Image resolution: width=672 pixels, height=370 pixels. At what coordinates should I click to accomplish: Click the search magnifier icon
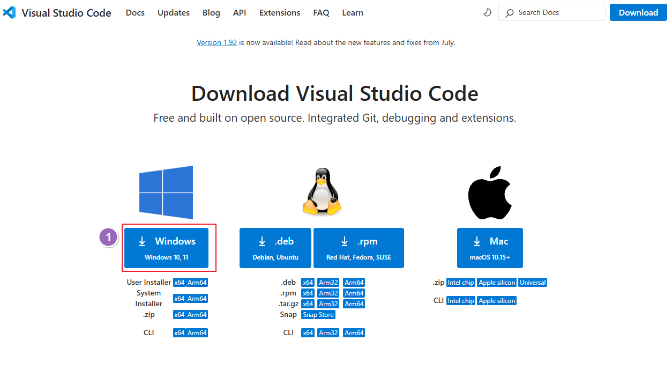tap(510, 12)
